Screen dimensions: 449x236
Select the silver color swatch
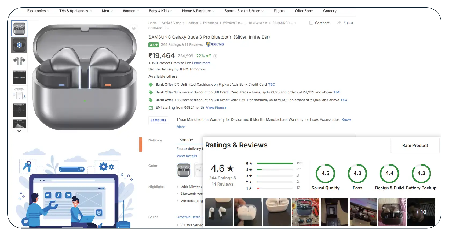(x=184, y=170)
